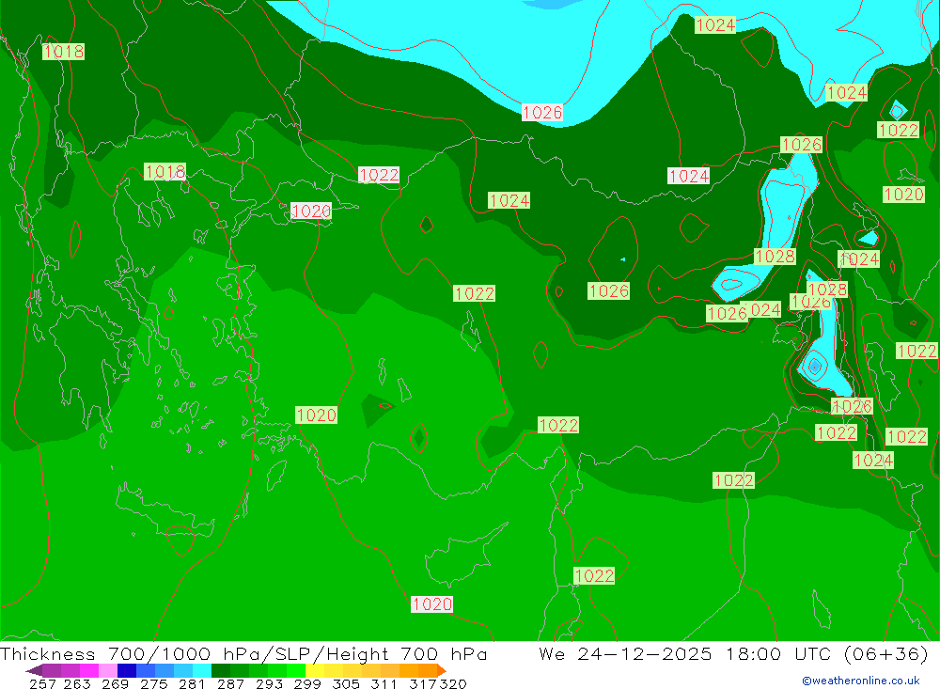Click the 1020 isobar label southwest of Cyprus

(431, 603)
